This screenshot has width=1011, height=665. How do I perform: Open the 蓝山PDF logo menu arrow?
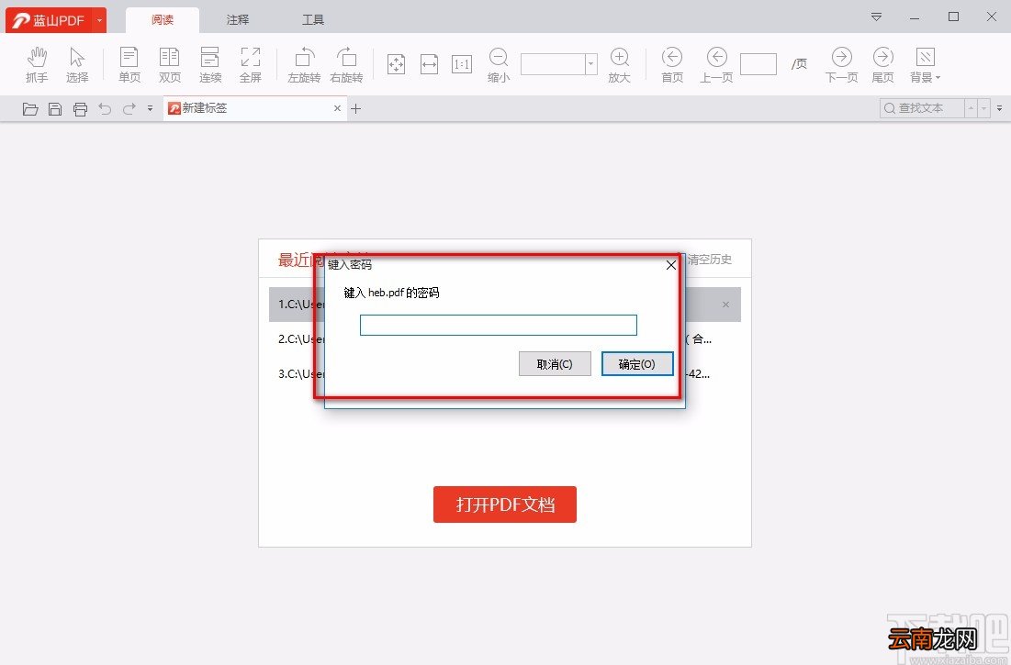pyautogui.click(x=99, y=20)
